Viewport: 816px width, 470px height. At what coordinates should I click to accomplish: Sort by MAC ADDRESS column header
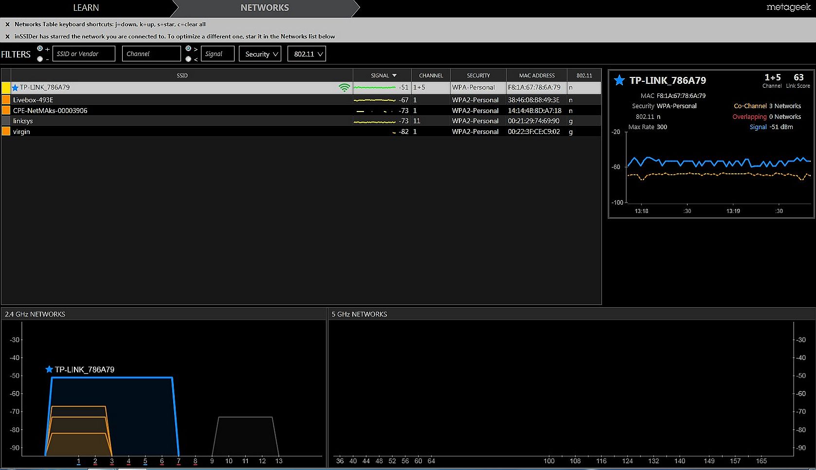tap(537, 75)
